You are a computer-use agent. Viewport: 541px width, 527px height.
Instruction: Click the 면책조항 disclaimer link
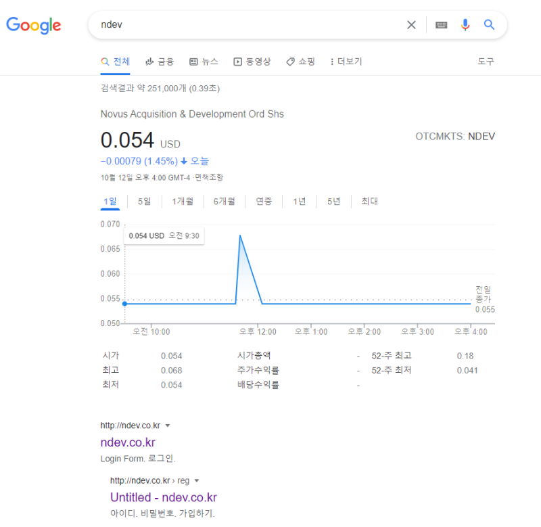pos(209,177)
